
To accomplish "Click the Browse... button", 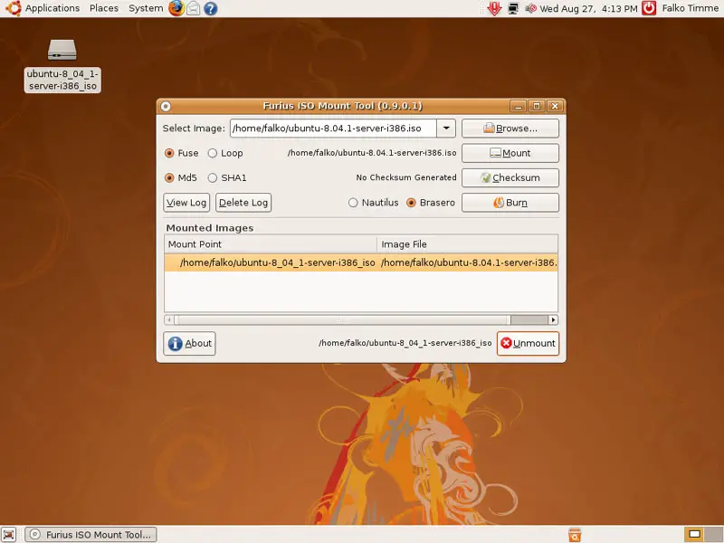I will [510, 129].
